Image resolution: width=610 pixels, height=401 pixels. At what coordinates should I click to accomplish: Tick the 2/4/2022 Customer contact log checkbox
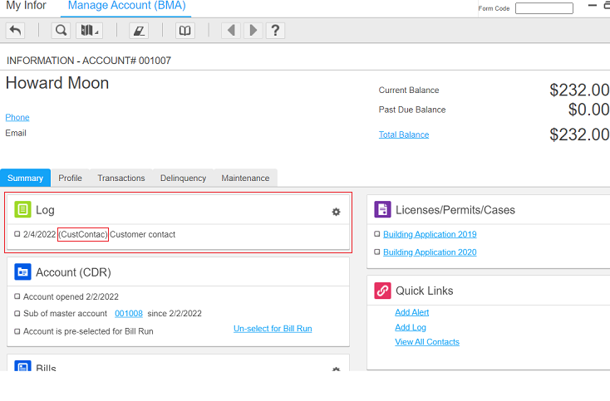(17, 234)
